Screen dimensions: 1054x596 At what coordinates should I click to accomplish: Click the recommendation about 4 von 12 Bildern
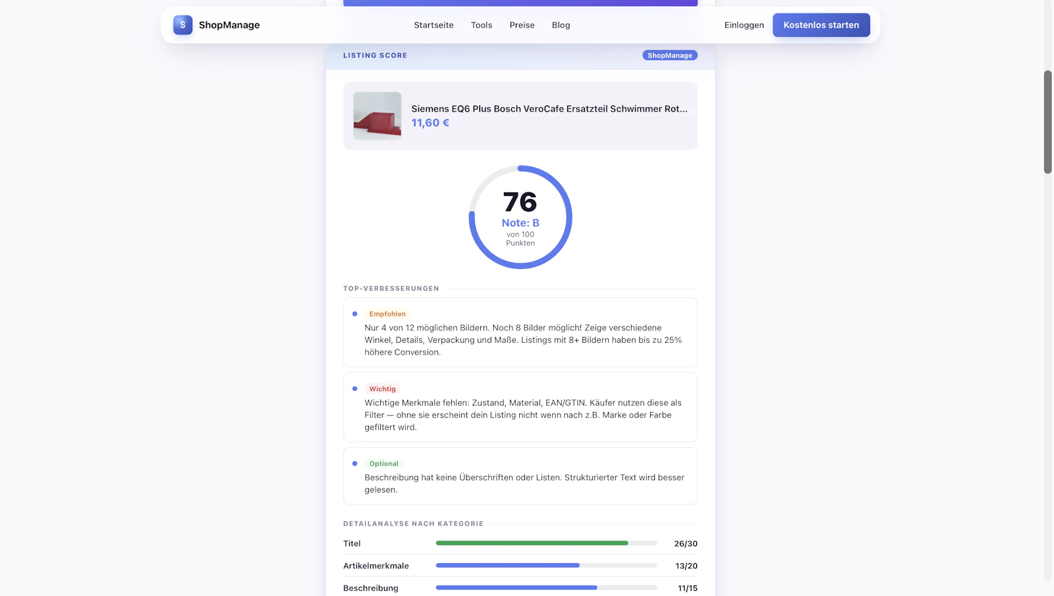pyautogui.click(x=523, y=340)
